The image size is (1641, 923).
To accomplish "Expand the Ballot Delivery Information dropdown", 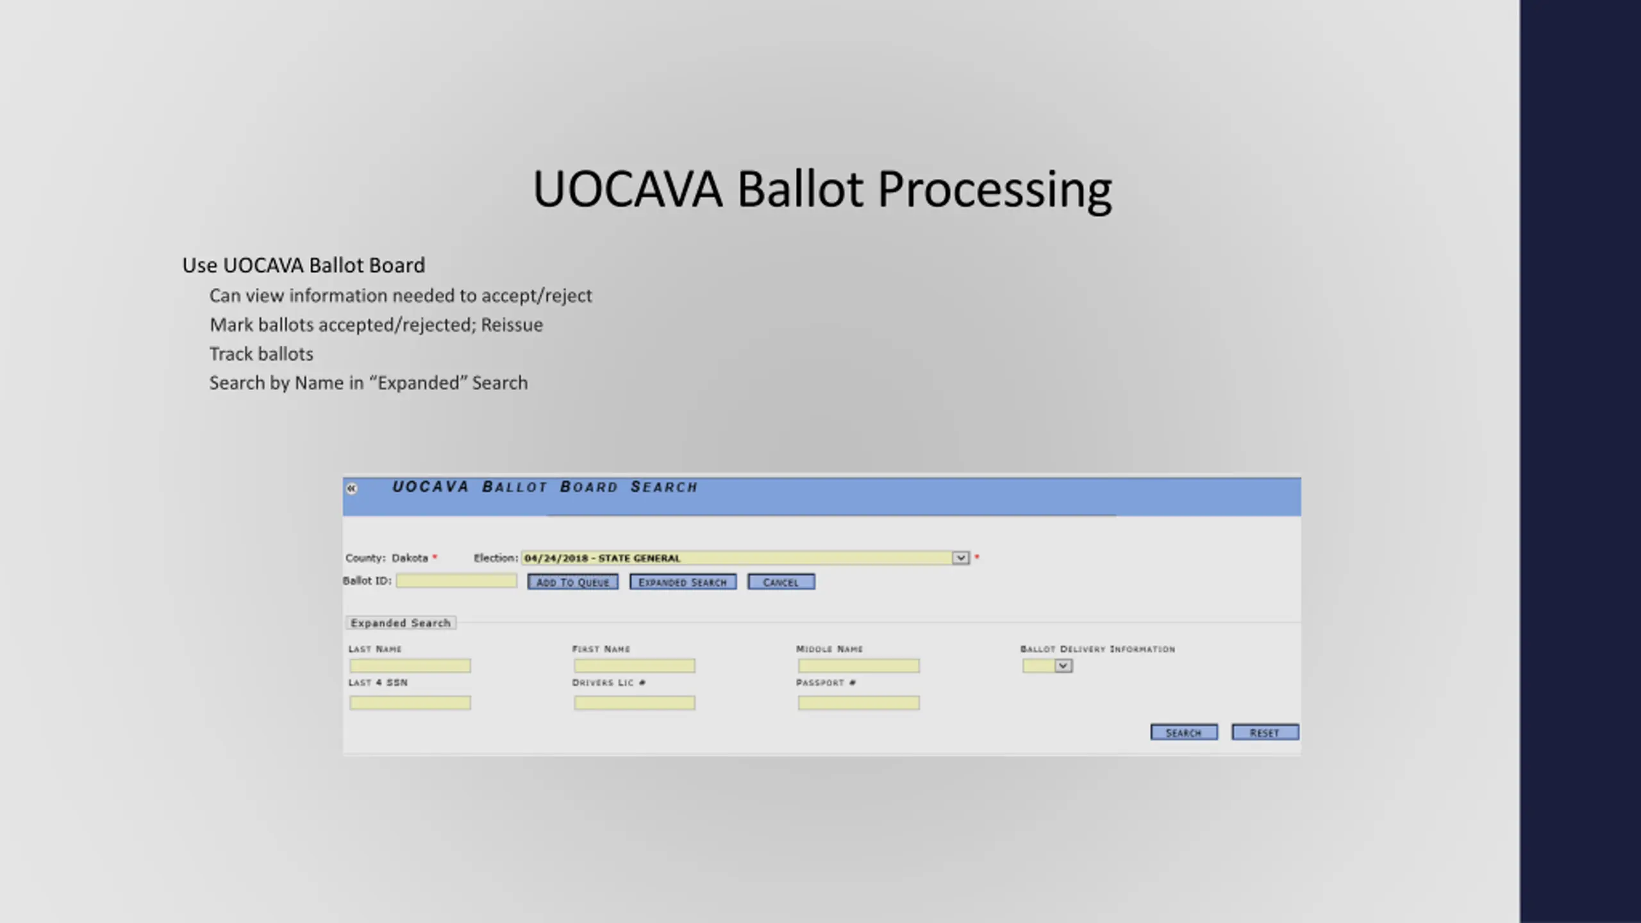I will (1047, 666).
